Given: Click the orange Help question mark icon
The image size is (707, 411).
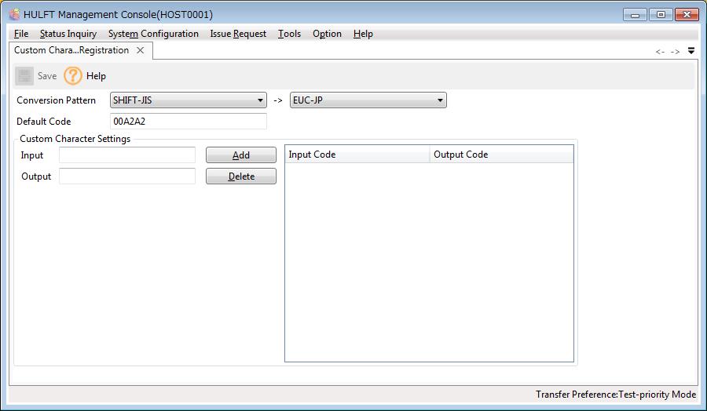Looking at the screenshot, I should click(x=72, y=75).
